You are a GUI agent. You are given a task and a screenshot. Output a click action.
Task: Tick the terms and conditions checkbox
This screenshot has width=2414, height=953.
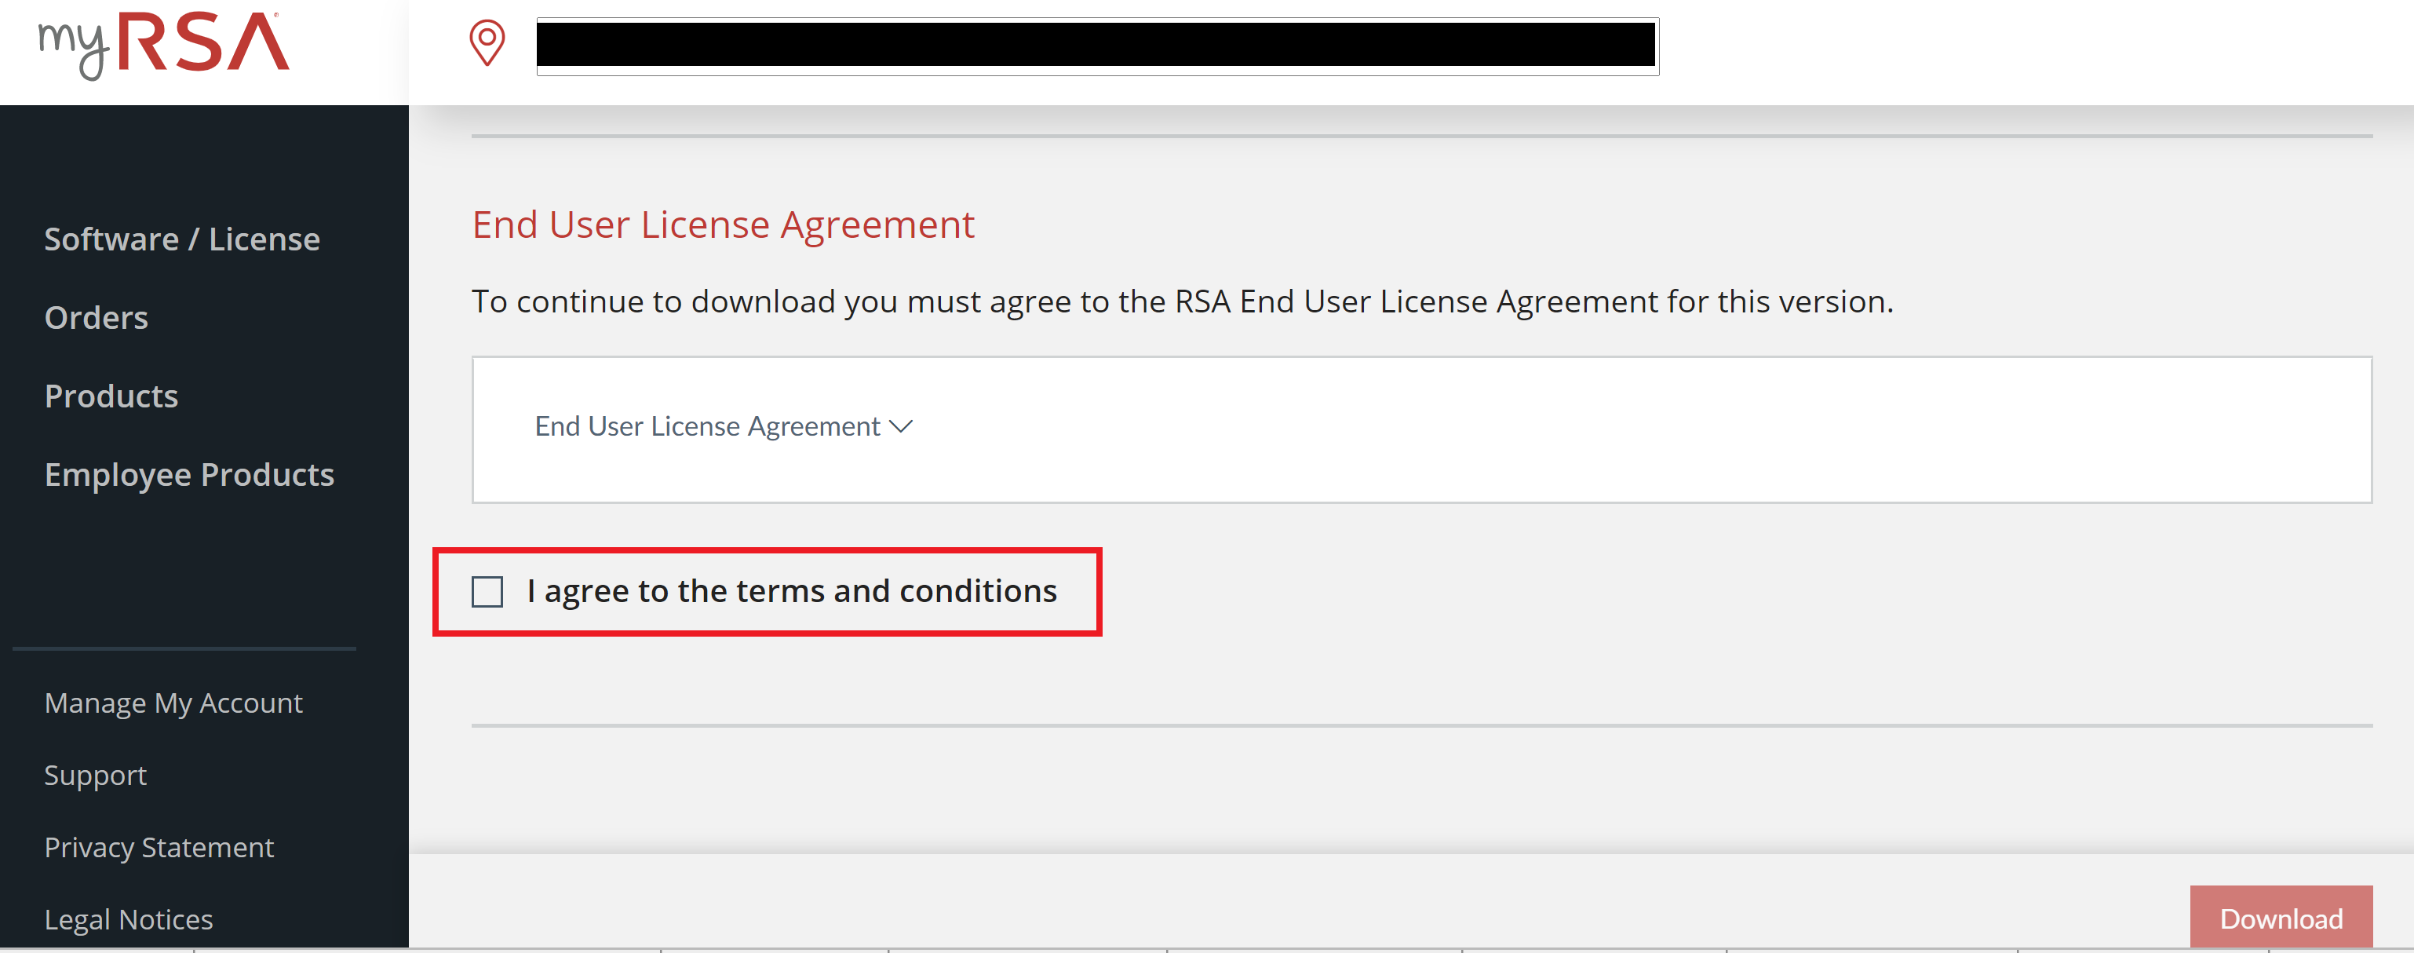point(487,592)
